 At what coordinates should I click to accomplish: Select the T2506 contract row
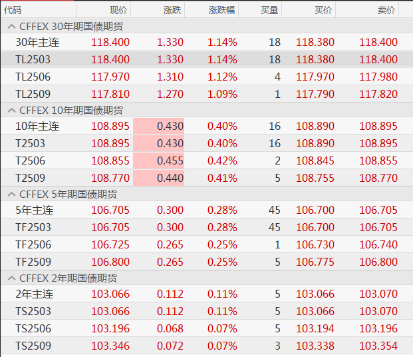click(x=207, y=161)
